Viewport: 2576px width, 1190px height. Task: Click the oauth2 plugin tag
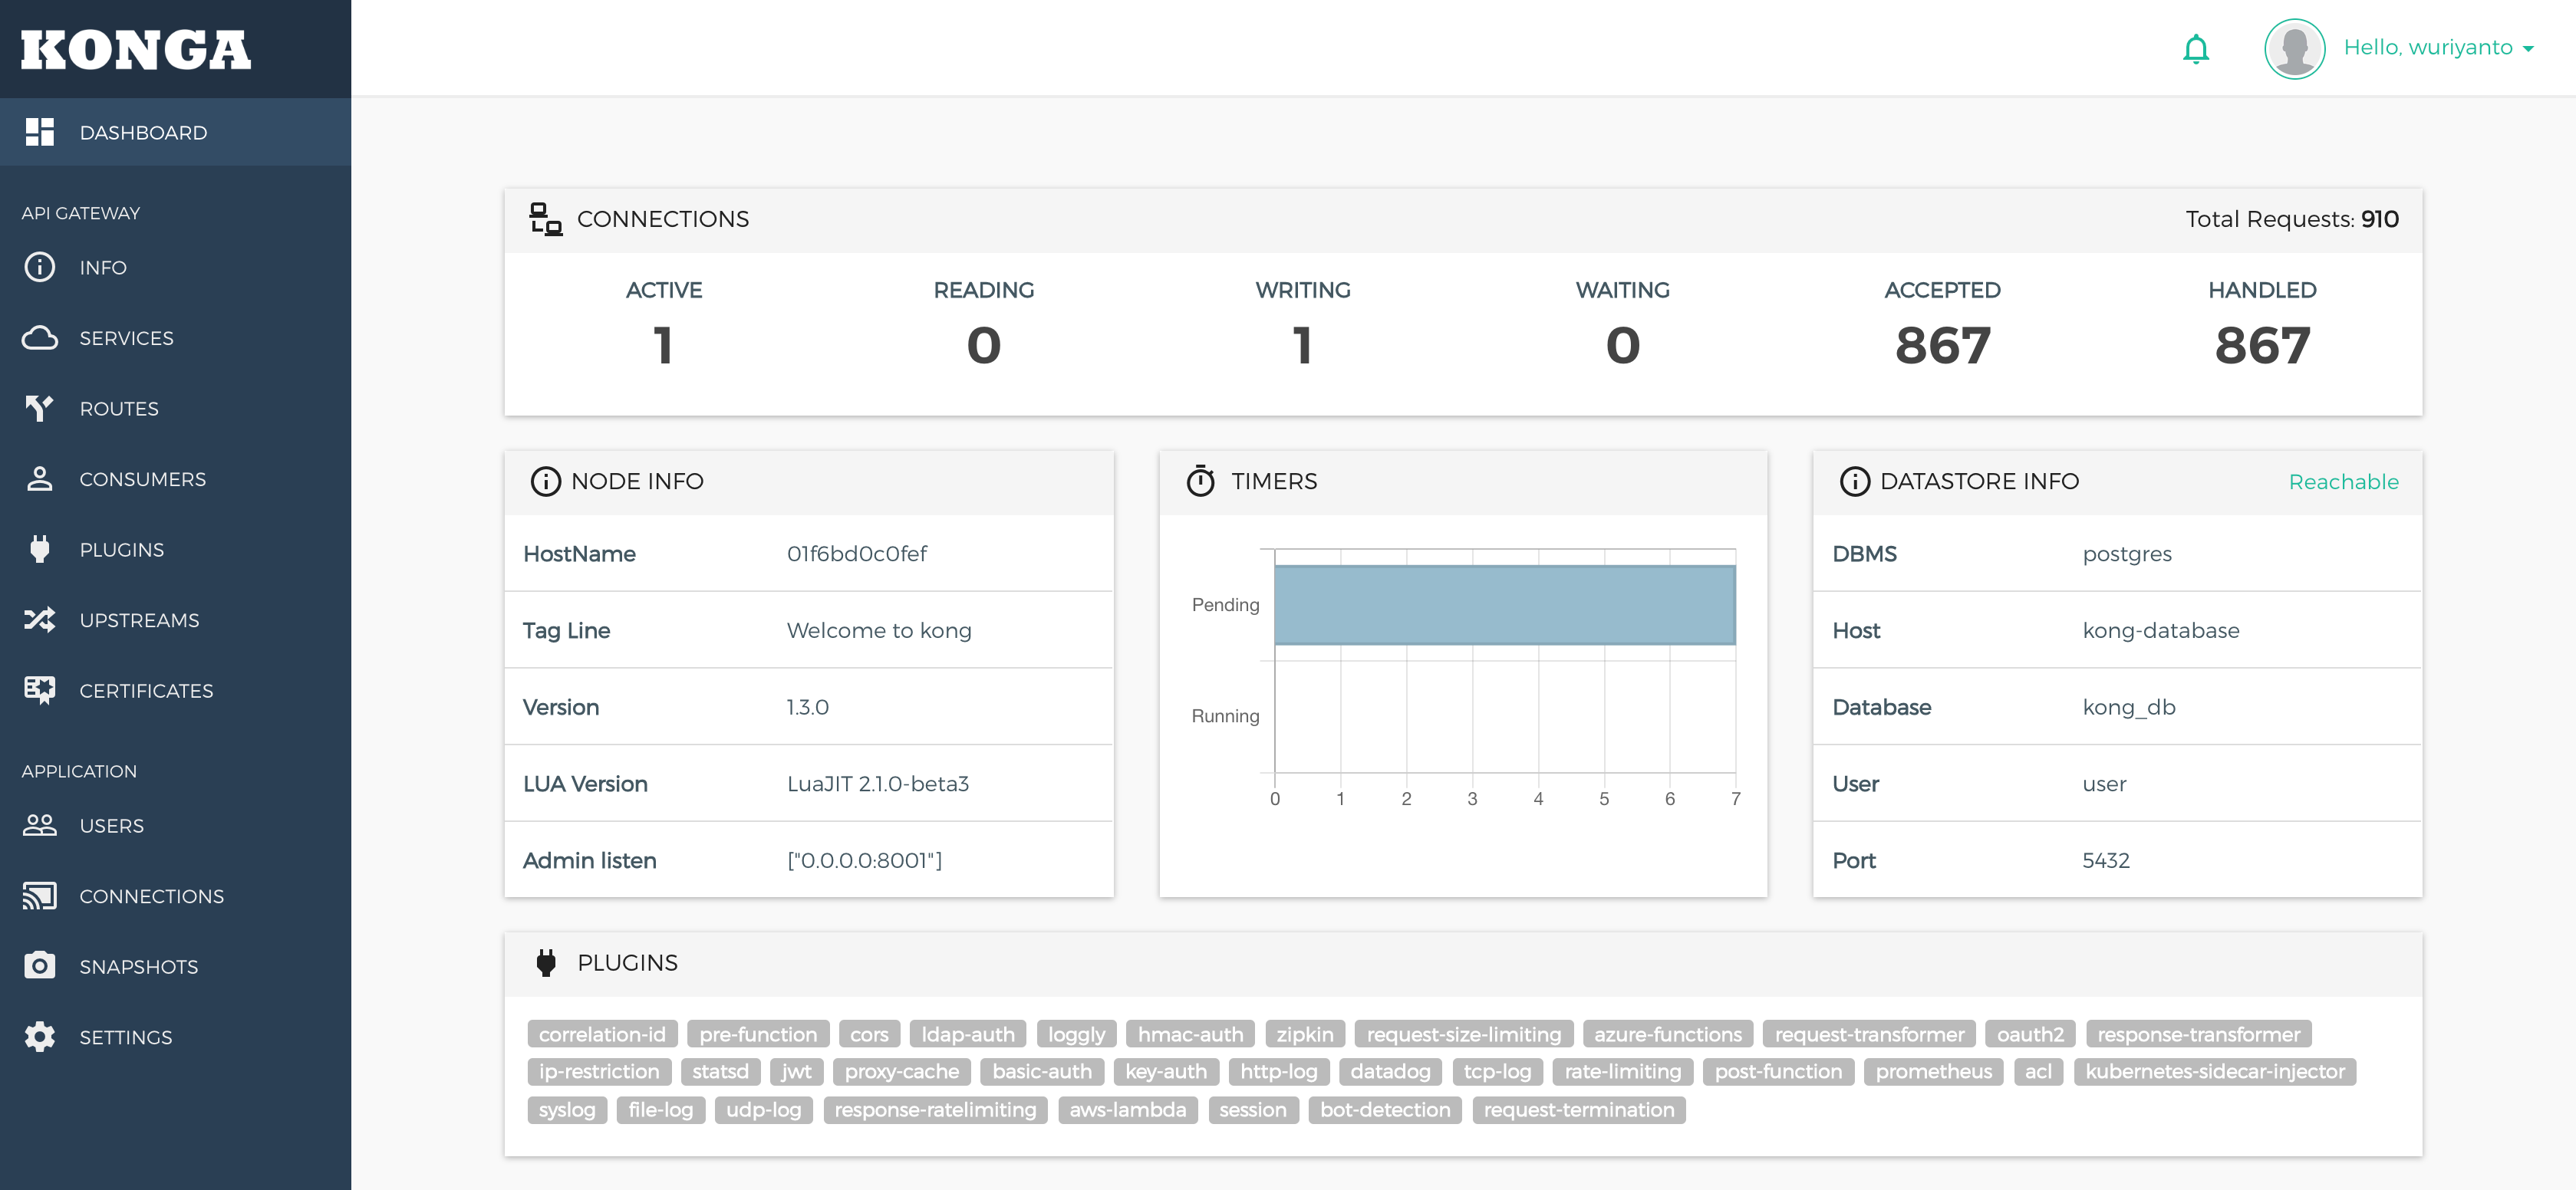pyautogui.click(x=2030, y=1034)
